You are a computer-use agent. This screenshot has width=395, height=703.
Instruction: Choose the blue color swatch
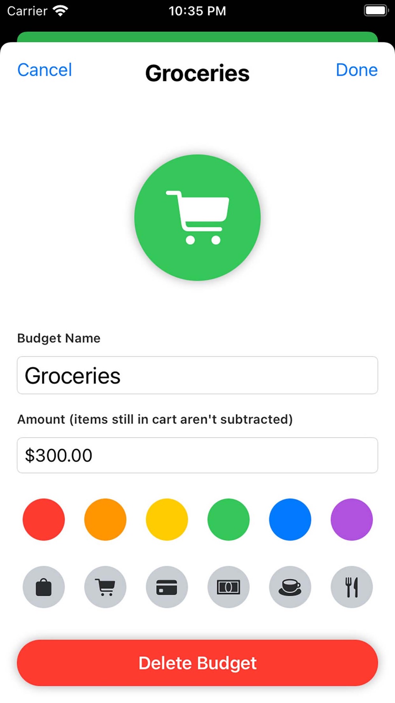click(x=290, y=520)
